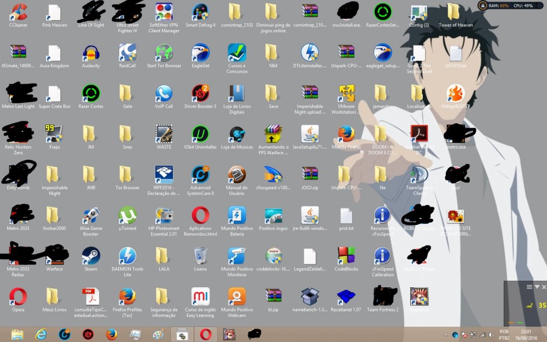
Task: Open the Start Tor Browser shortcut
Action: [164, 53]
